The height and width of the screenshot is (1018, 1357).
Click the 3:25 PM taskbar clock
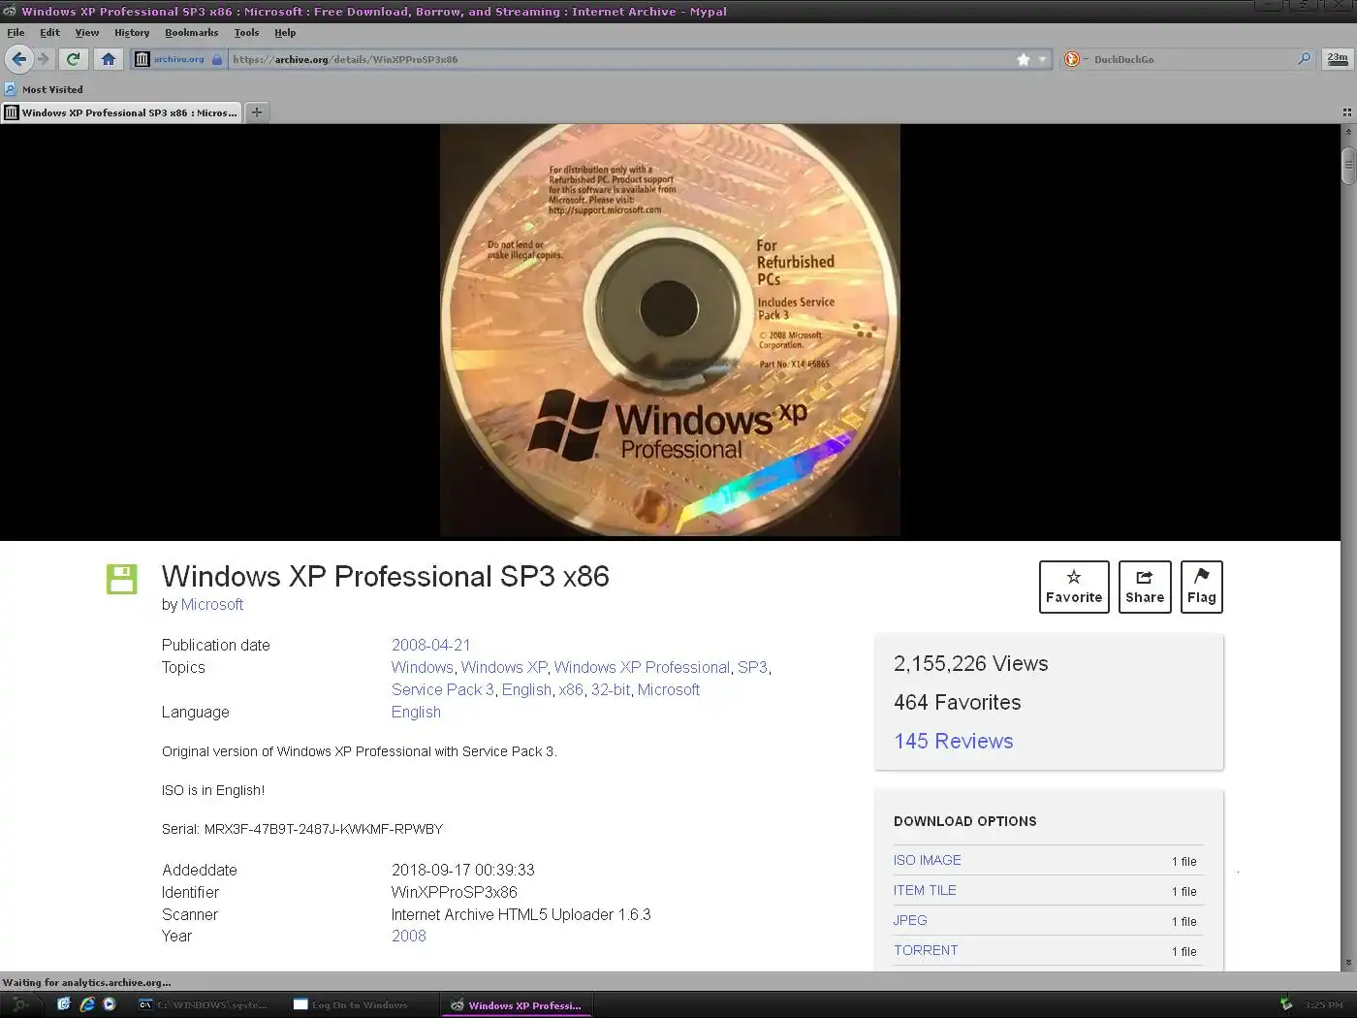tap(1323, 1004)
